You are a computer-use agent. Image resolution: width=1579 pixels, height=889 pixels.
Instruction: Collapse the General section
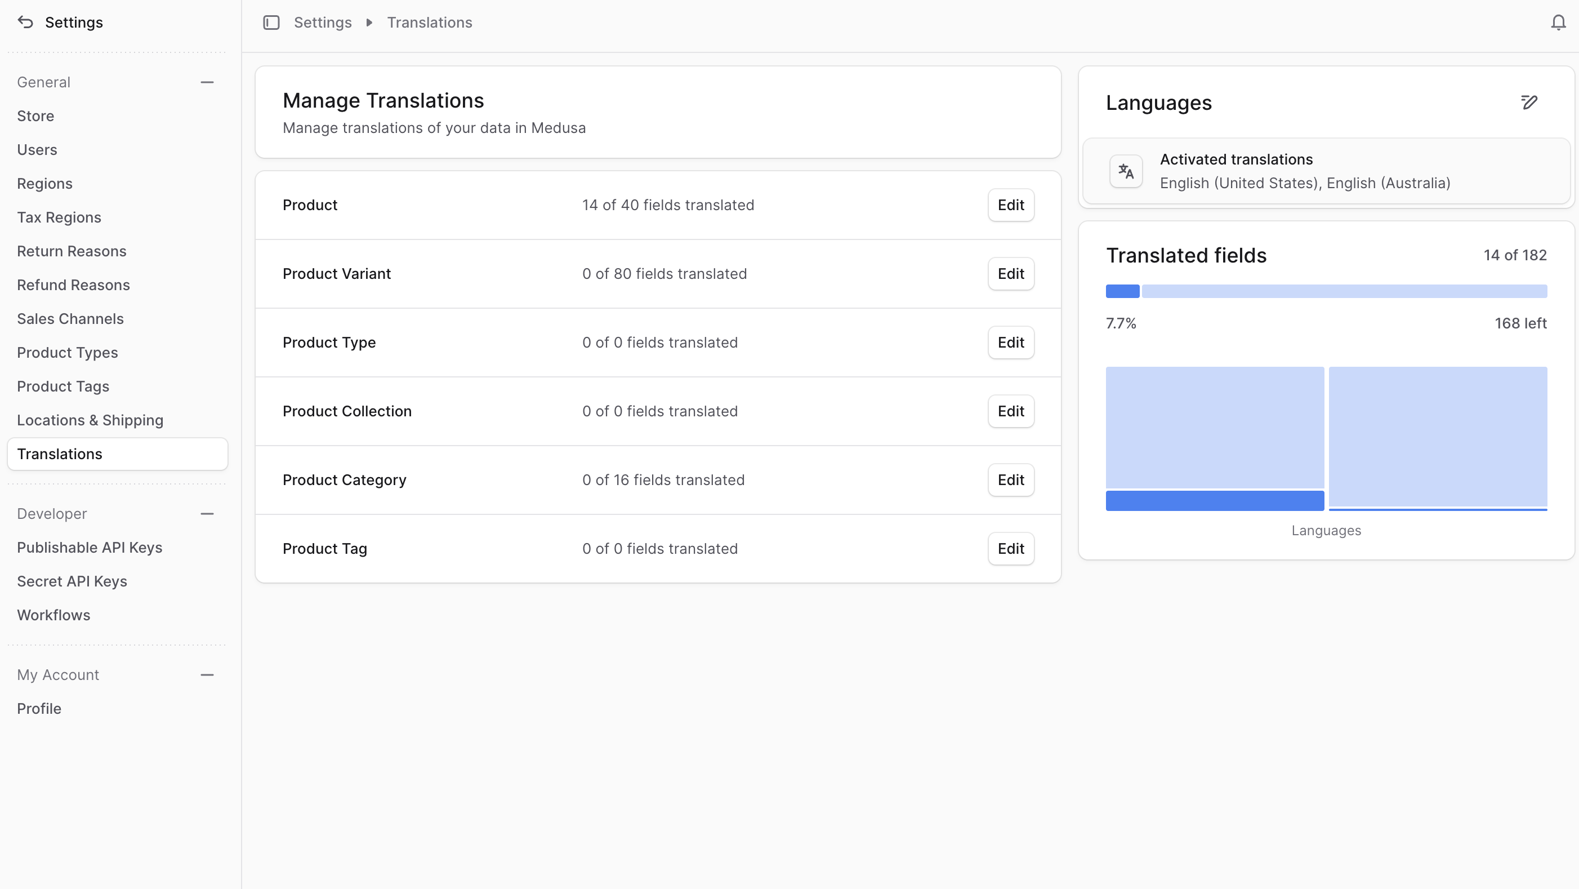(207, 82)
